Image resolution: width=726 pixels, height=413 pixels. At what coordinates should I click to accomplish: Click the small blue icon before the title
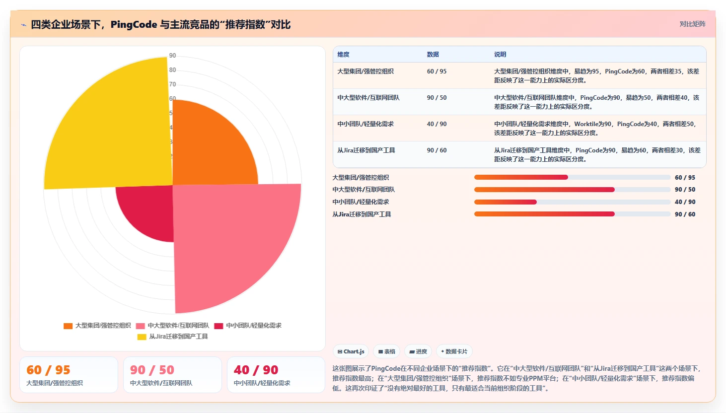point(23,25)
